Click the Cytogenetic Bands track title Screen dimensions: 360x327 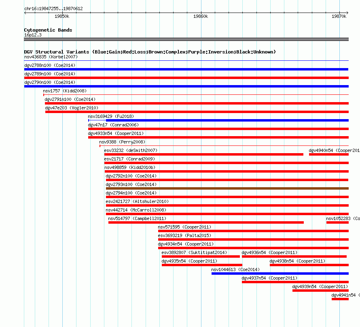[48, 30]
